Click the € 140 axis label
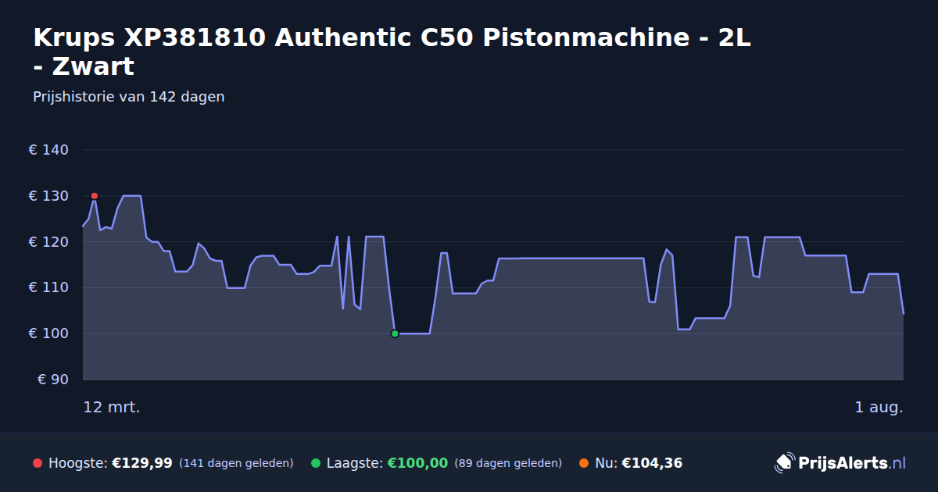The height and width of the screenshot is (492, 938). coord(48,150)
